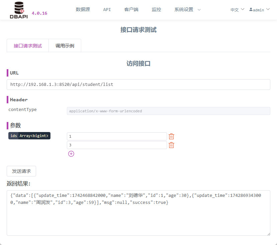Grab the result textarea resize handle

269,234
